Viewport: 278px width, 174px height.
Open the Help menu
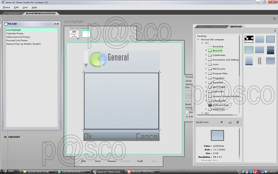pos(34,7)
